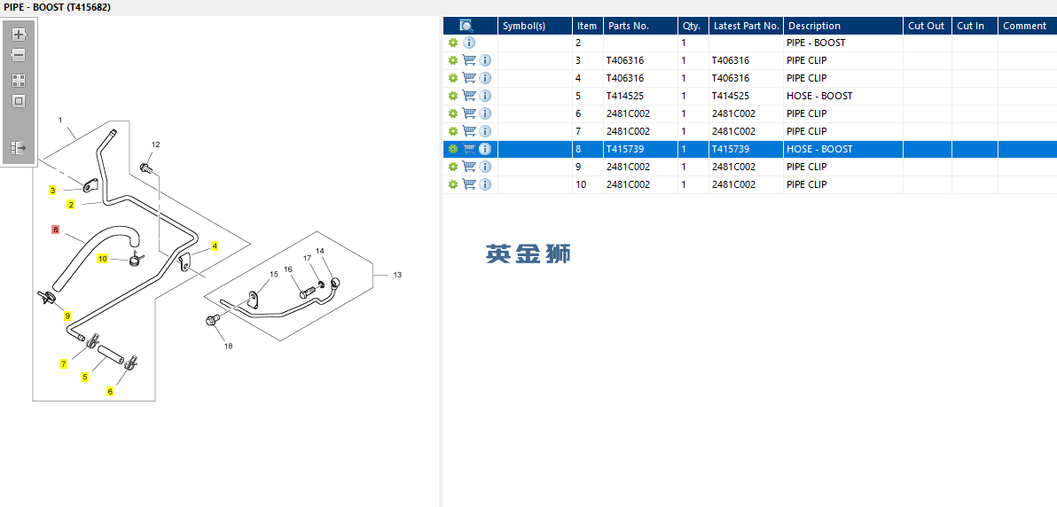Click the green gear icon for item 5
Image resolution: width=1057 pixels, height=507 pixels.
(x=453, y=96)
